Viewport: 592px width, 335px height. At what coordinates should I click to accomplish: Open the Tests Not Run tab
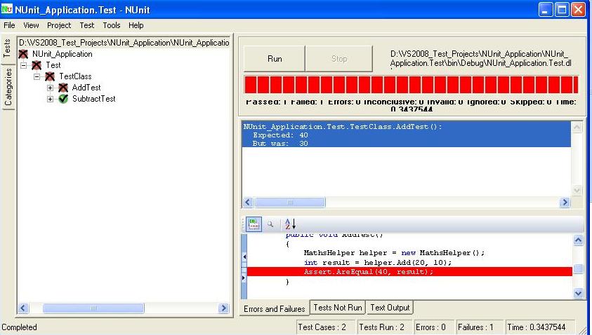(338, 308)
